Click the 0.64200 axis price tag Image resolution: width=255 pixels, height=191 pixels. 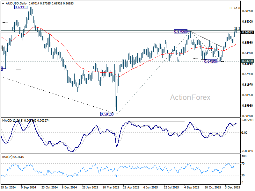click(247, 61)
